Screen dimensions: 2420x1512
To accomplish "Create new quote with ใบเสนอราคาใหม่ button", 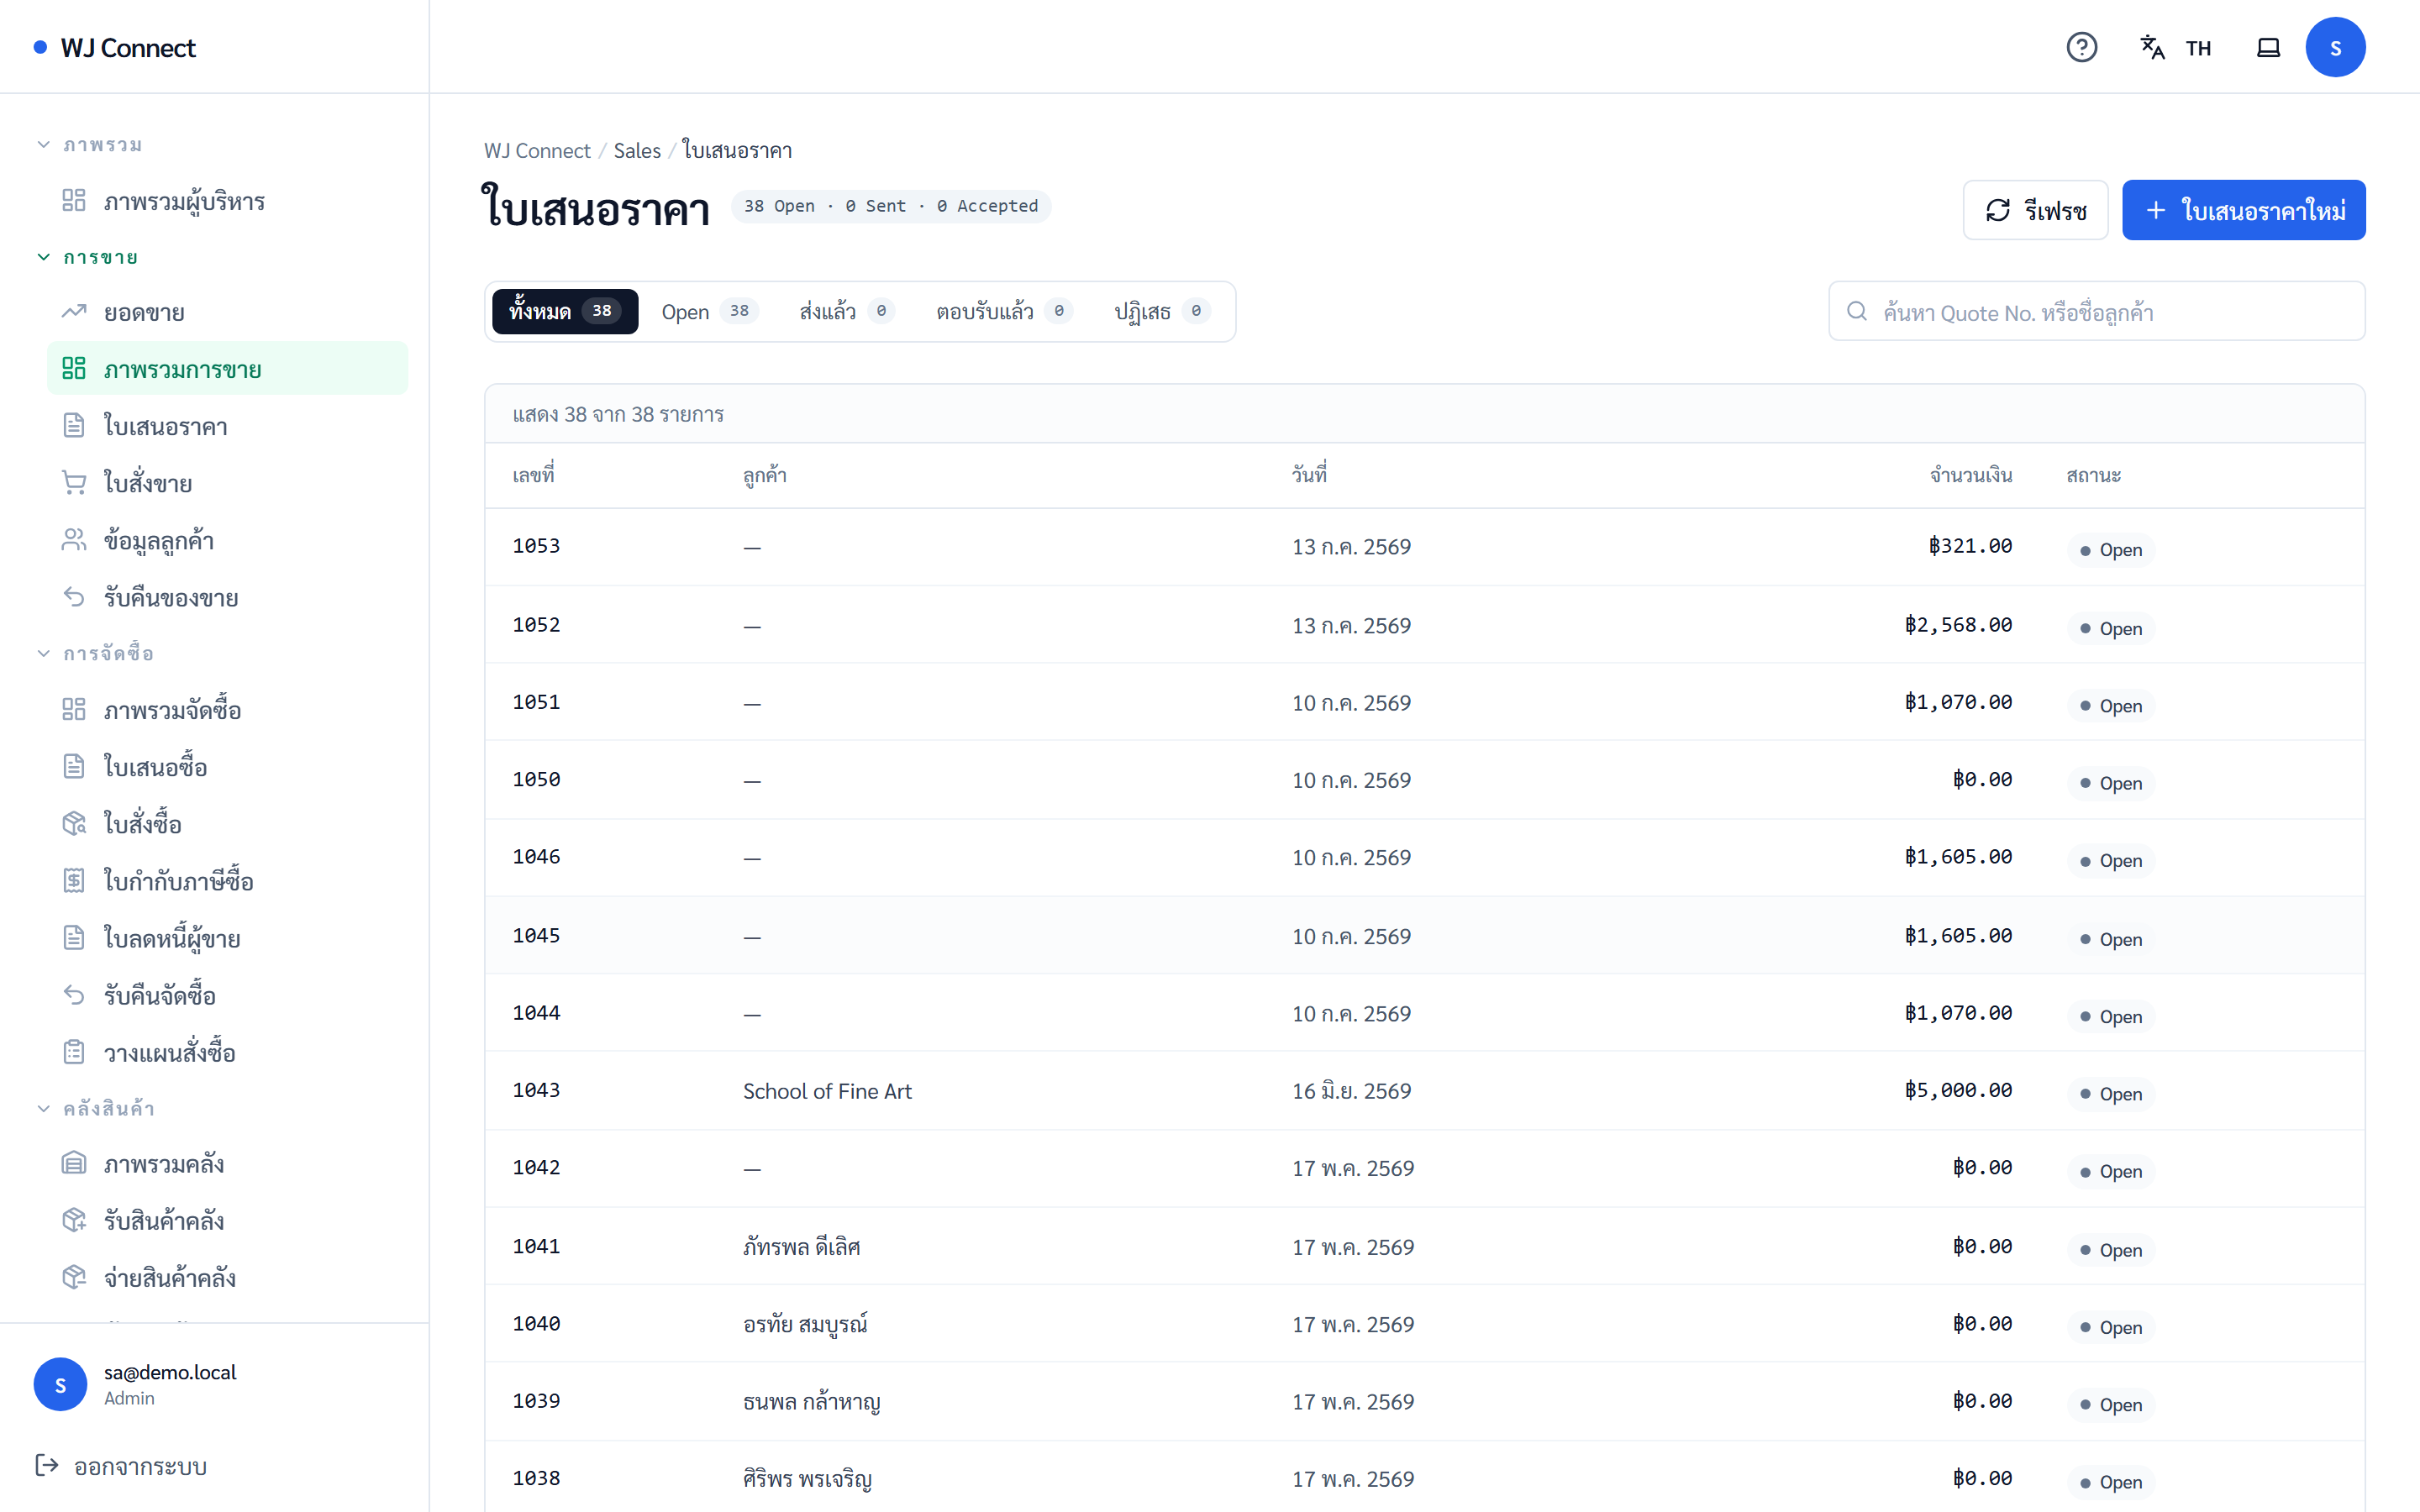I will coord(2243,210).
